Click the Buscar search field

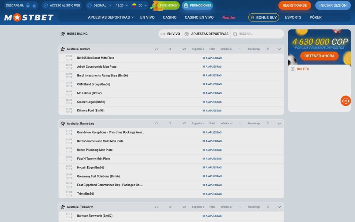point(257,34)
